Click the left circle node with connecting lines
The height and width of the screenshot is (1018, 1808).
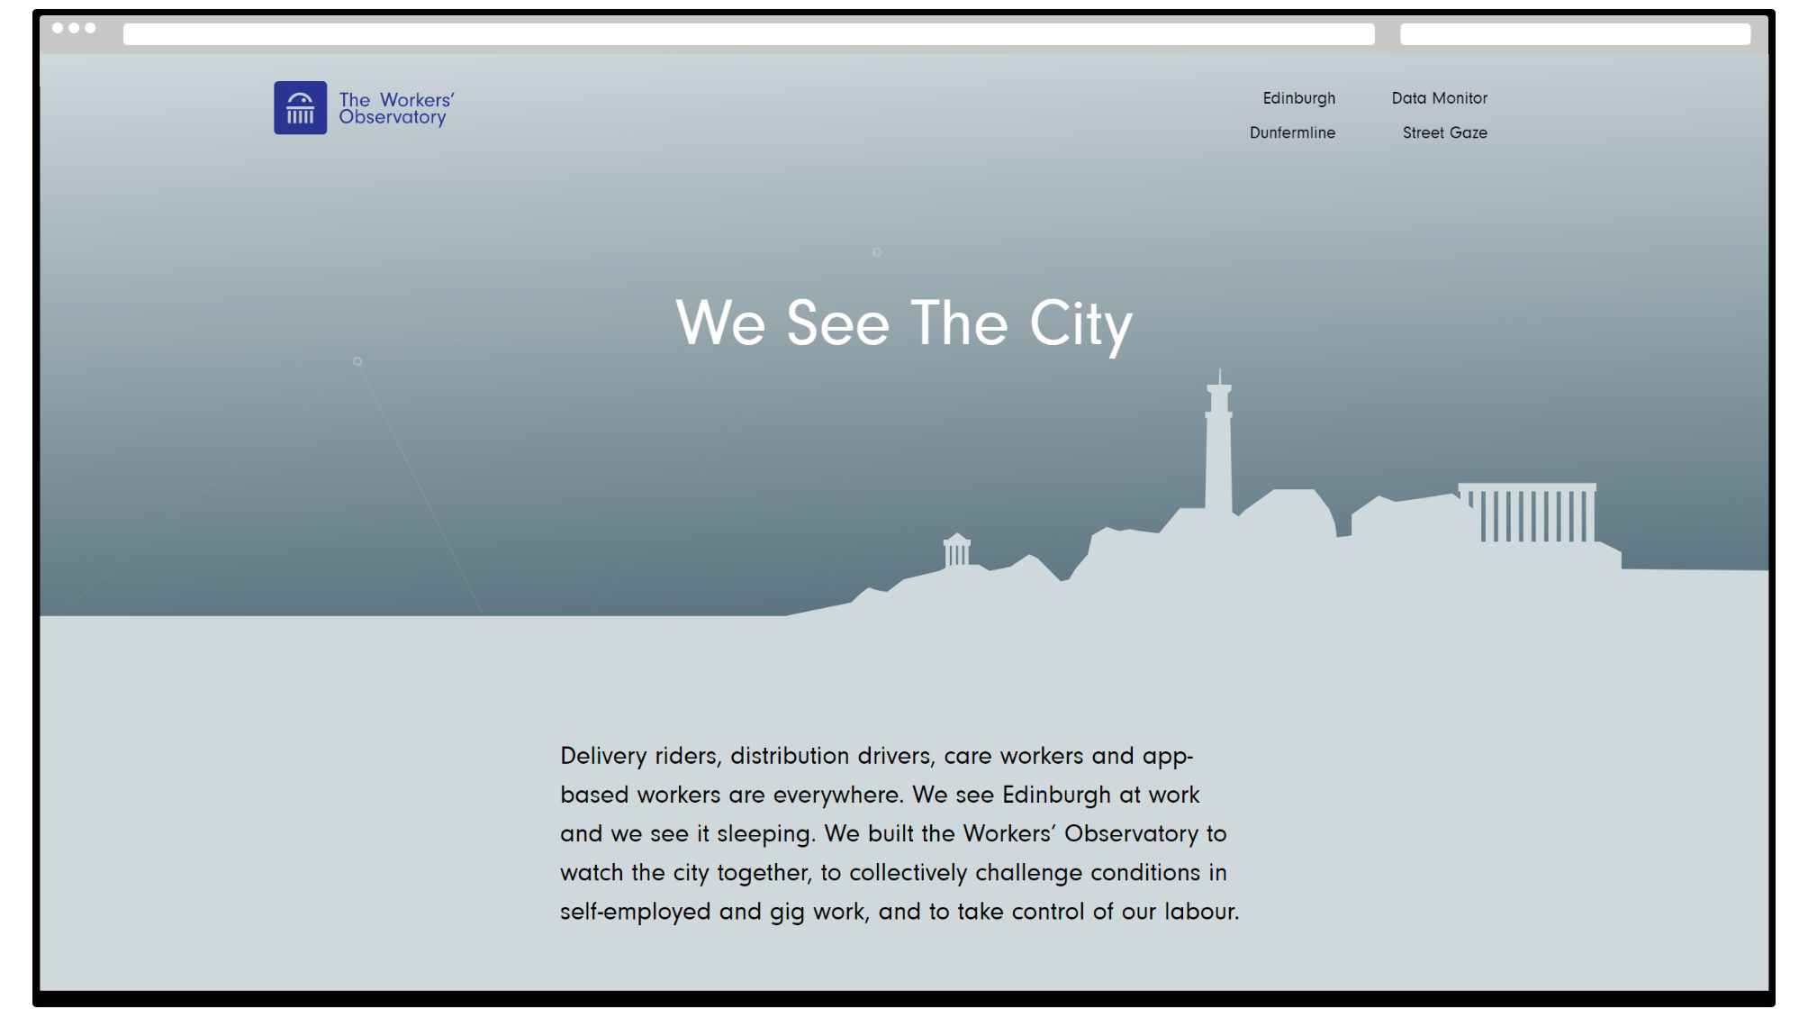357,361
